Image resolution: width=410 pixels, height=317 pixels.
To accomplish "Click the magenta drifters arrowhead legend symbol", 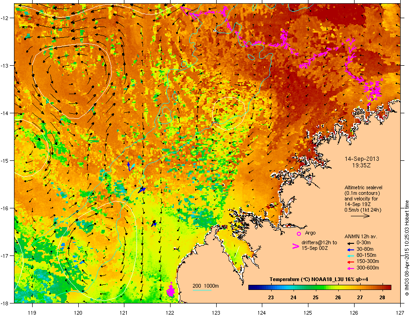I will click(295, 246).
